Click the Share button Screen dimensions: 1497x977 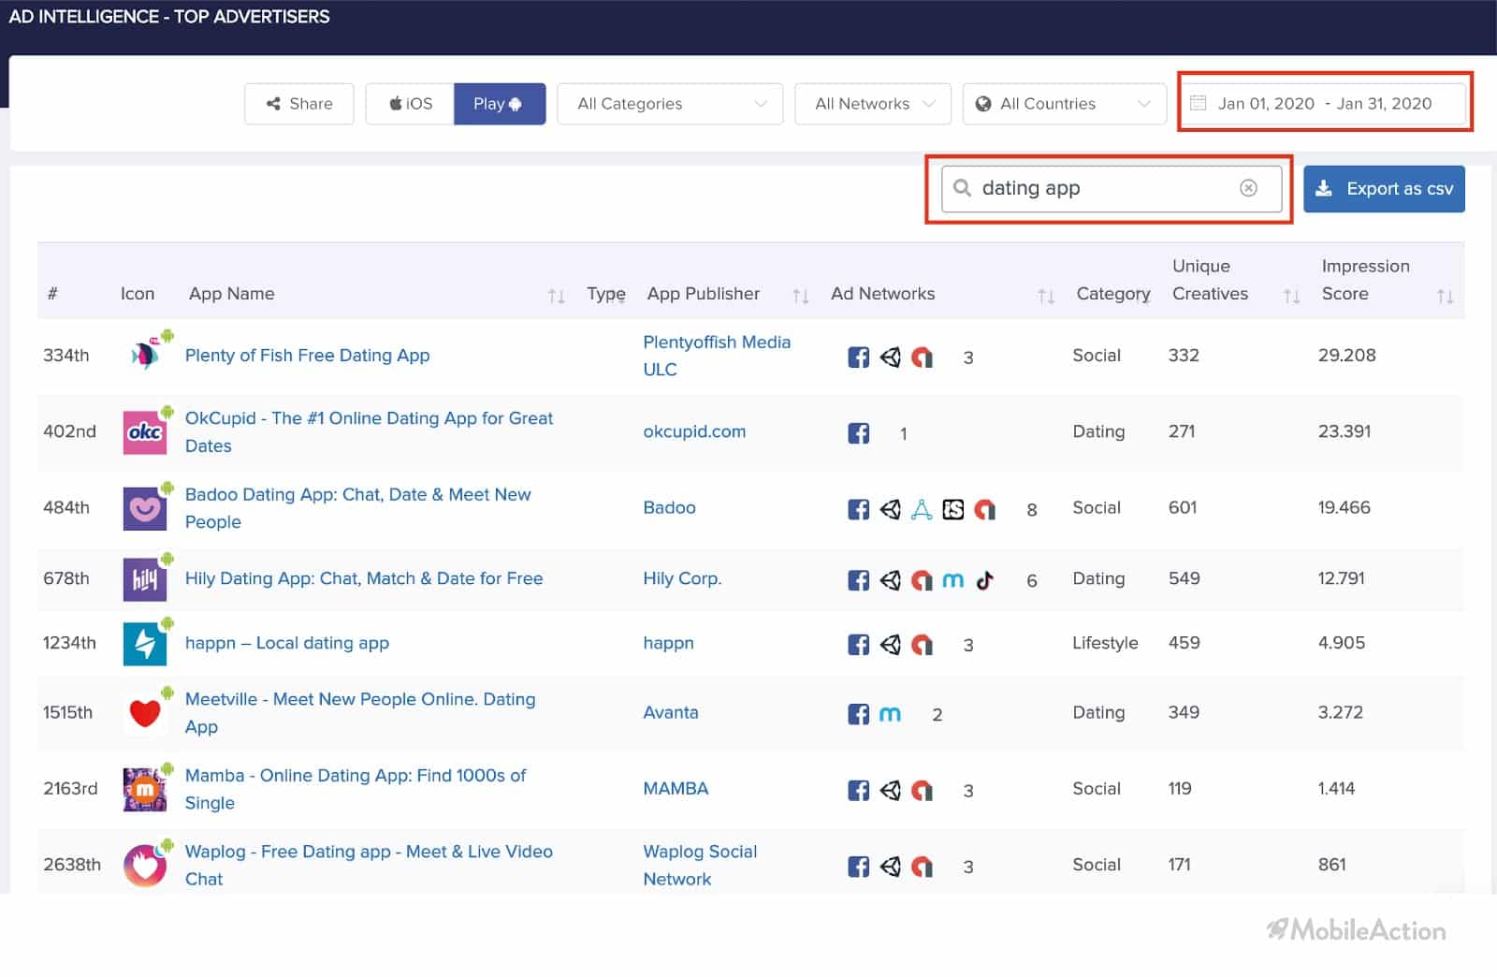(x=299, y=104)
